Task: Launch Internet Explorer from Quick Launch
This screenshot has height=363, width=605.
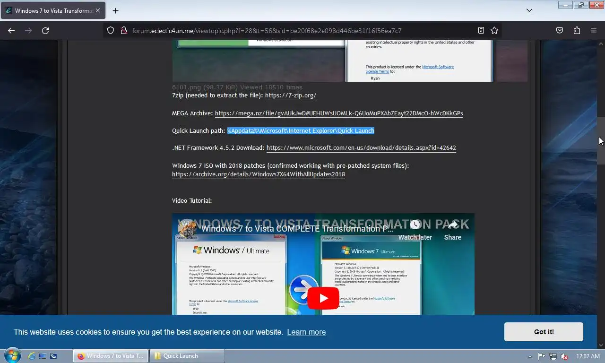Action: click(32, 356)
